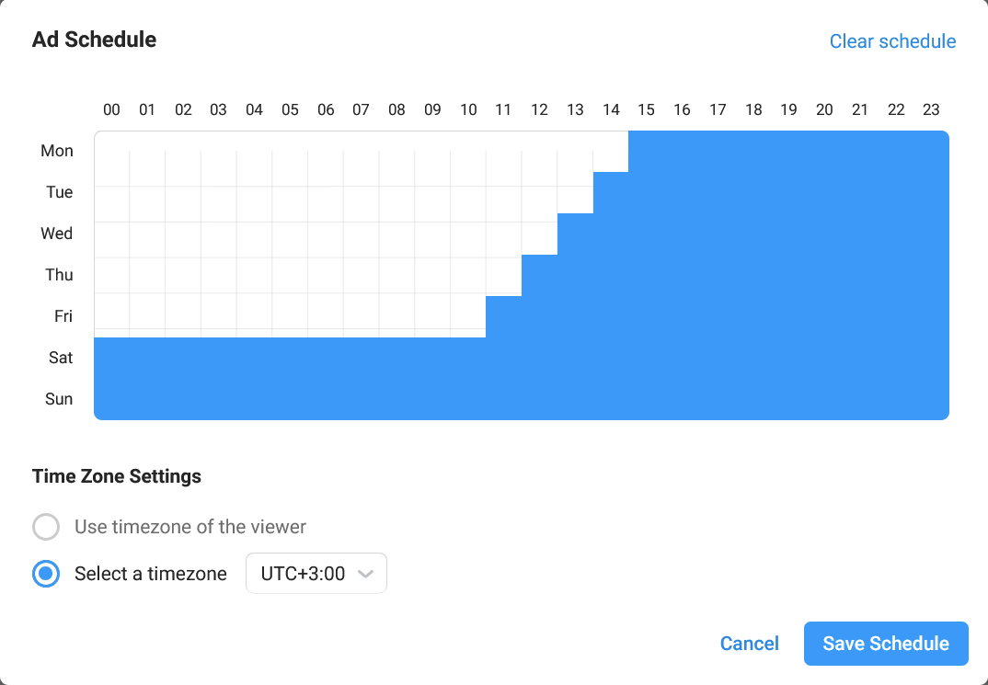988x685 pixels.
Task: Click the Sat day label
Action: [x=61, y=358]
